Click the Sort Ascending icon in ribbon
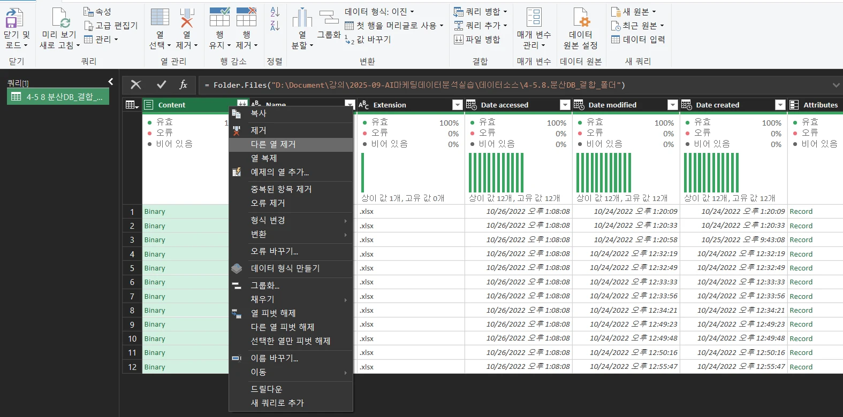 pyautogui.click(x=275, y=12)
